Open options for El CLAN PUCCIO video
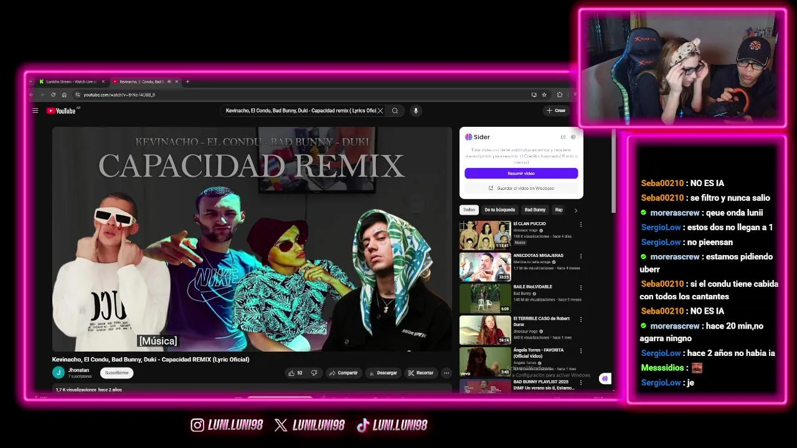Screen dimensions: 797x448 pyautogui.click(x=580, y=225)
